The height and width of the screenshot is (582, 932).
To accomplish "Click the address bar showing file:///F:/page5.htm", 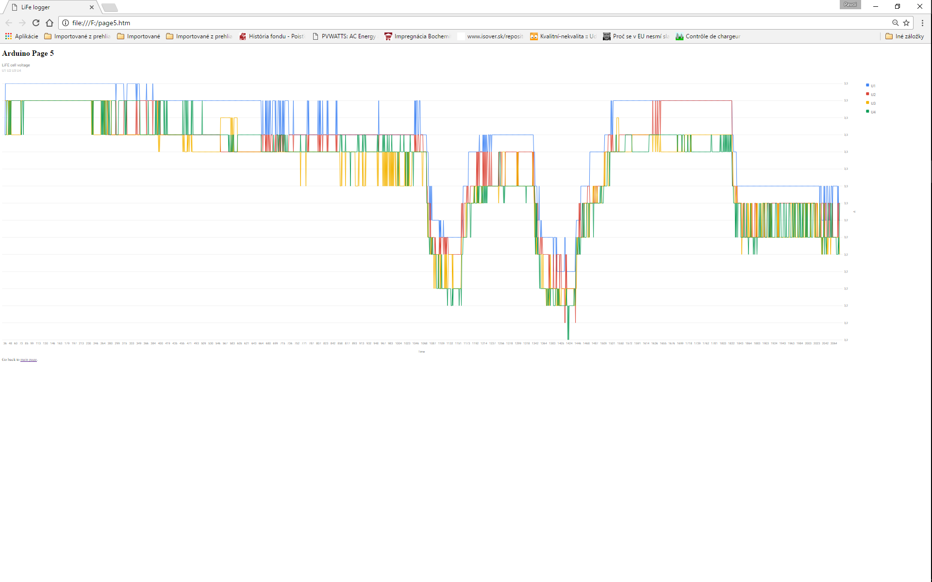I will coord(437,23).
